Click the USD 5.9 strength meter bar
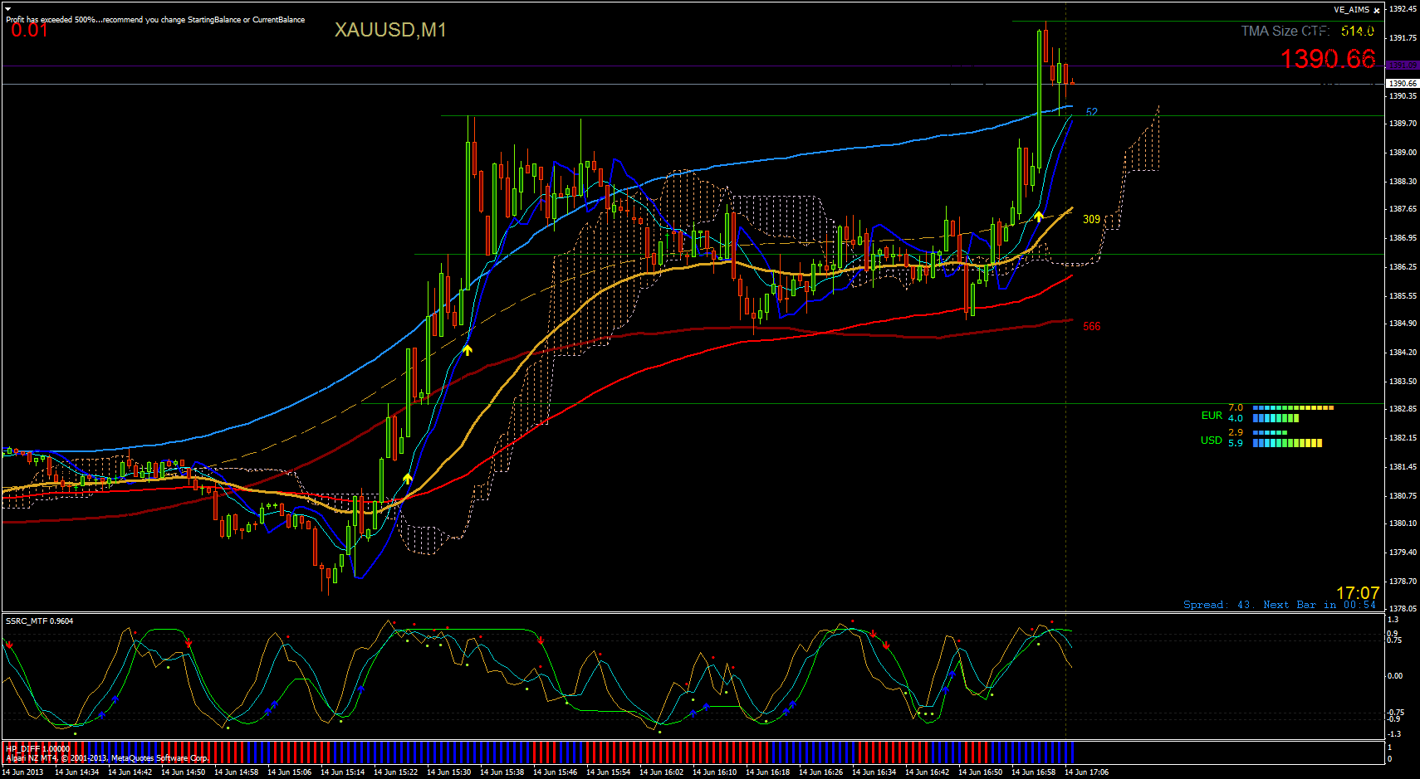Viewport: 1420px width, 779px height. pos(1287,443)
